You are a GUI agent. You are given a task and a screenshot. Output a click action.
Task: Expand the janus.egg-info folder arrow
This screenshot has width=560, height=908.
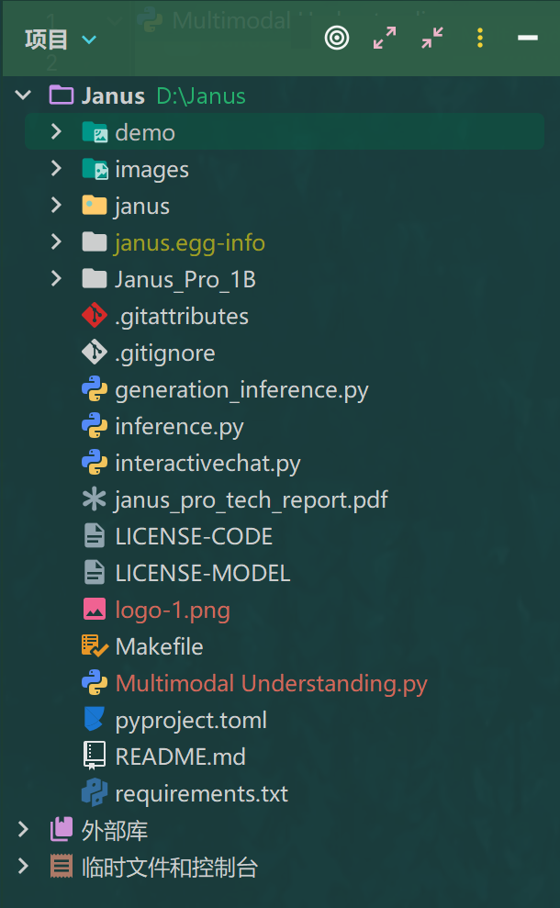point(57,242)
